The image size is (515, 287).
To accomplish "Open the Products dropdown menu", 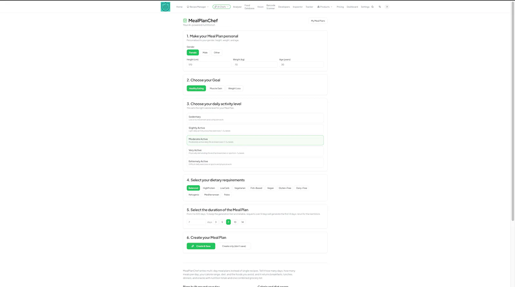I will [x=325, y=7].
